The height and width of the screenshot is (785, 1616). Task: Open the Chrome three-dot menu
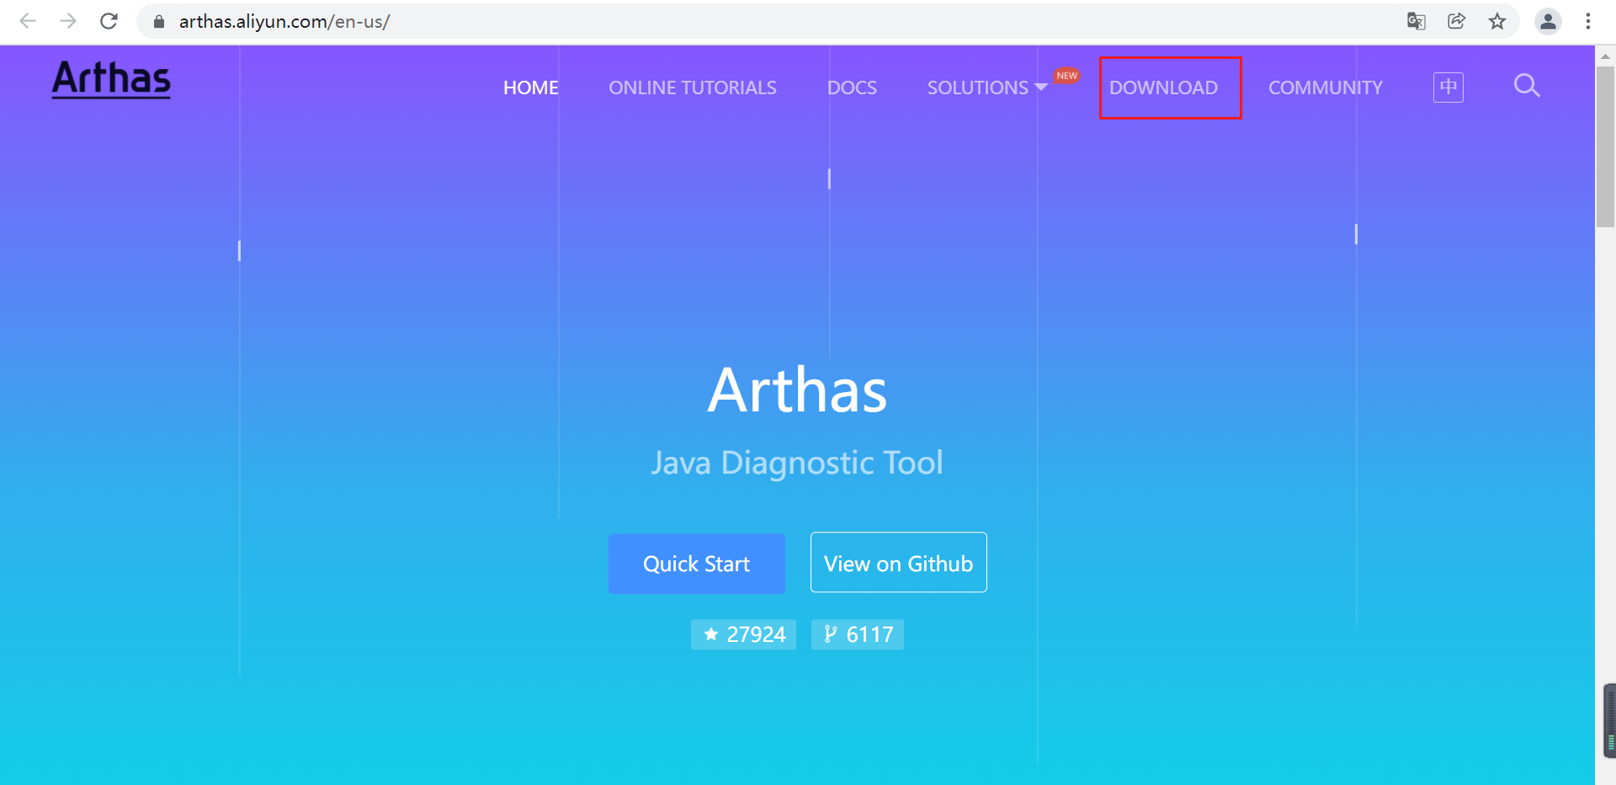(x=1589, y=22)
